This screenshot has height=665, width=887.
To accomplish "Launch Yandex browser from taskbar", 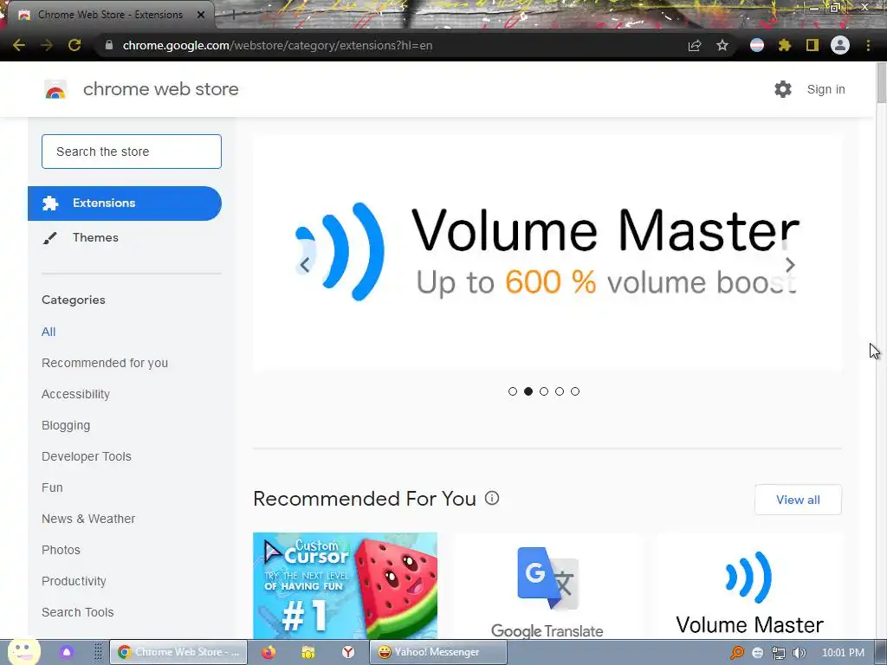I will point(348,652).
